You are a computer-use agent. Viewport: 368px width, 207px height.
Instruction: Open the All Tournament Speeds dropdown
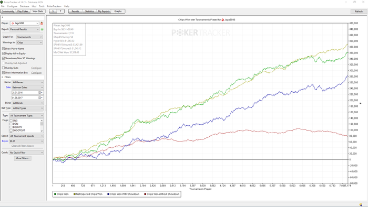click(26, 136)
